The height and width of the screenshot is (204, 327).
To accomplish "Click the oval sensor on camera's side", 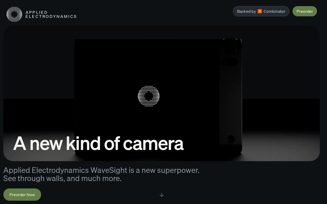I will (230, 62).
